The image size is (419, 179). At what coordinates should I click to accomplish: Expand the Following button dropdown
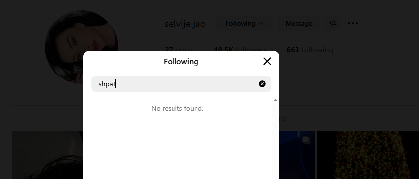click(244, 23)
